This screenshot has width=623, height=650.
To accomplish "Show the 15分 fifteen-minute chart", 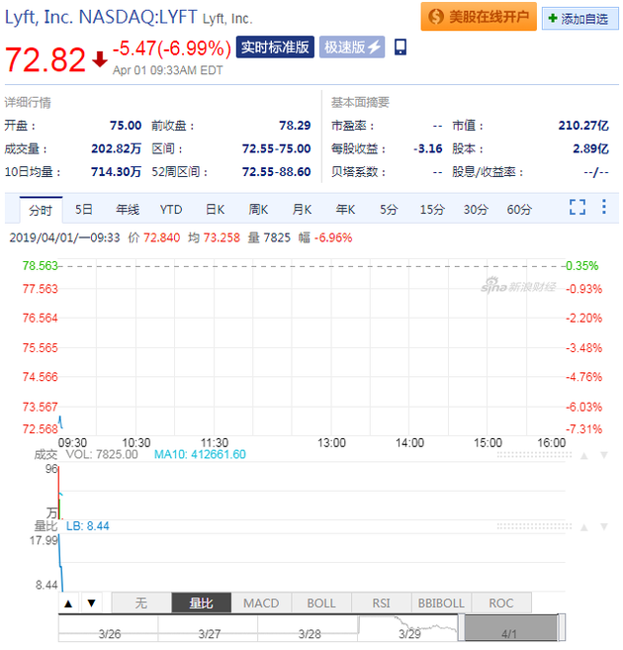I will pos(431,210).
